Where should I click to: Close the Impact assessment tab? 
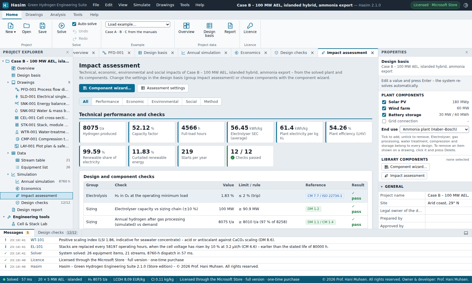click(373, 53)
